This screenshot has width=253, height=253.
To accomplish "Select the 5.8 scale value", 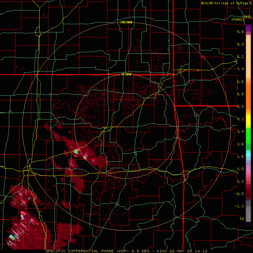I will click(240, 94).
